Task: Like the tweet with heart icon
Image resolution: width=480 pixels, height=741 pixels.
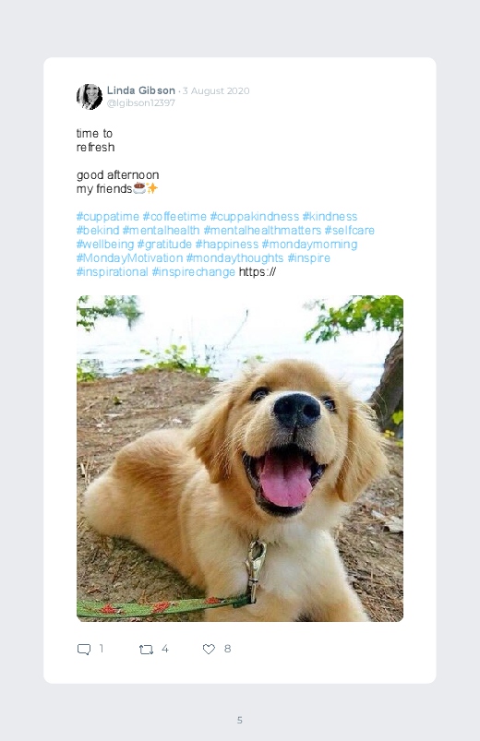Action: [x=209, y=650]
